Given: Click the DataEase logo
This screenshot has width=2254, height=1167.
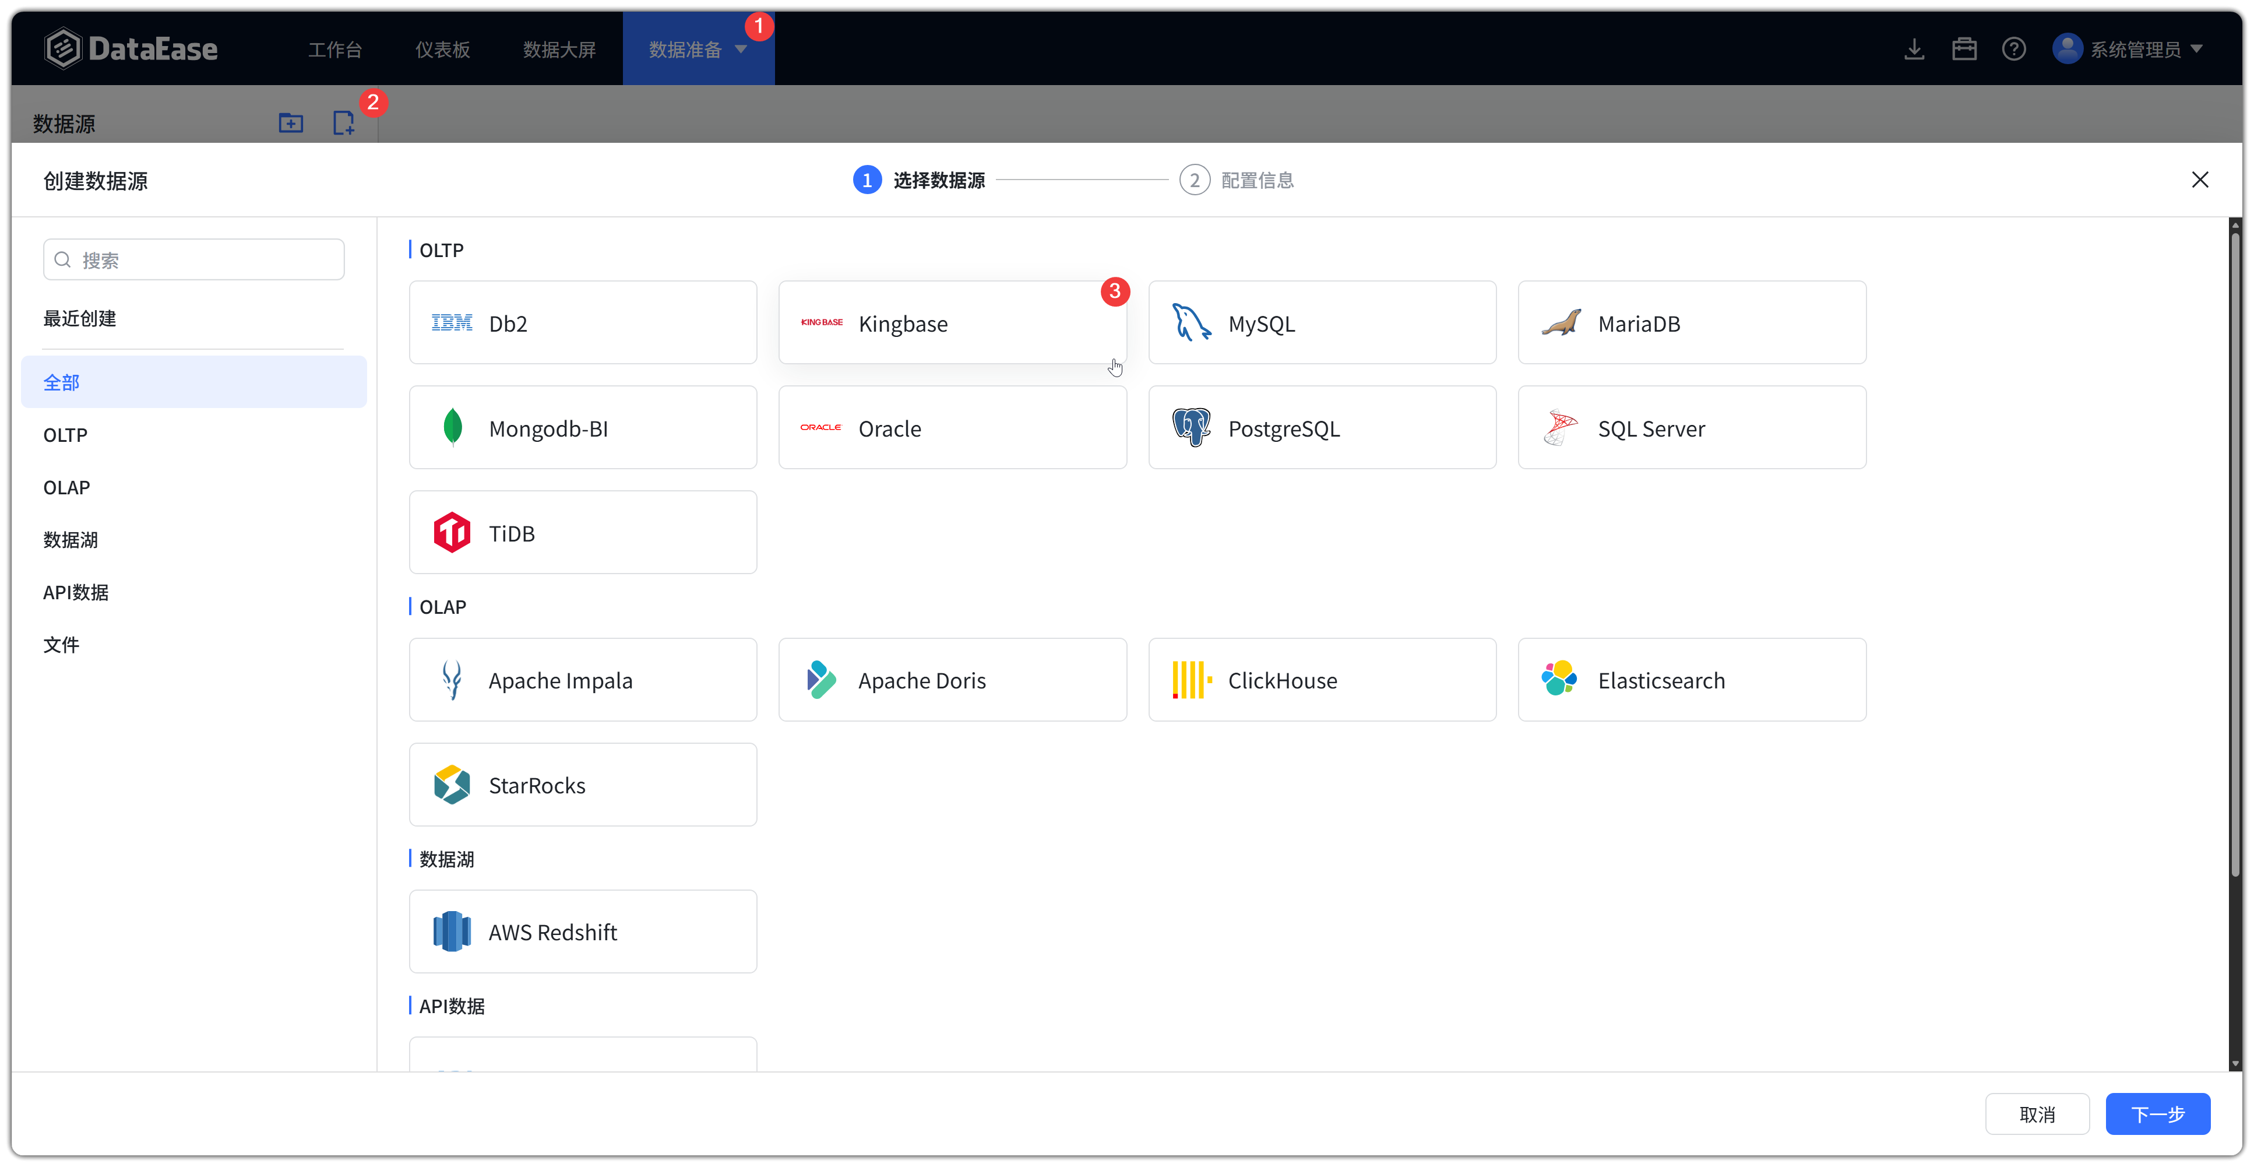Looking at the screenshot, I should pyautogui.click(x=131, y=49).
